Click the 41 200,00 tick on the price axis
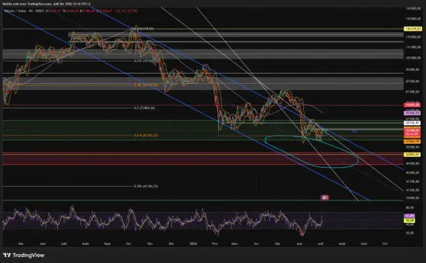This screenshot has height=263, width=426. pyautogui.click(x=413, y=190)
